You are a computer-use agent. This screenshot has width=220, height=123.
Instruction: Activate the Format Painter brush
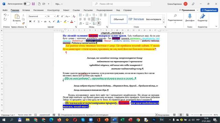point(23,23)
